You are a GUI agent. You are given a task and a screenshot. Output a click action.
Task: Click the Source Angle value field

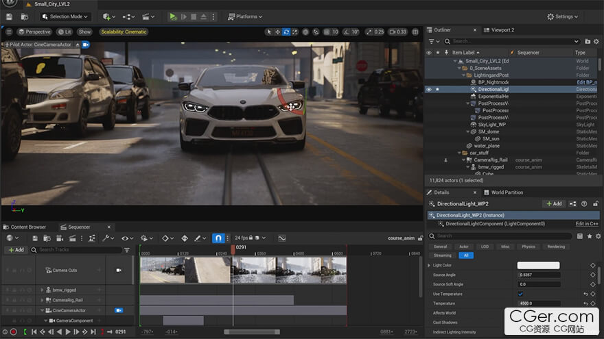click(539, 275)
